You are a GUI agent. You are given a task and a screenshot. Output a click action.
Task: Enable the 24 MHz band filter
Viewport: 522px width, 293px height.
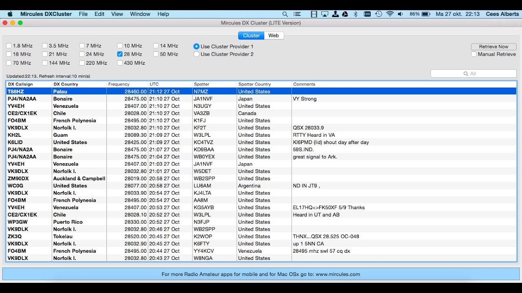(x=82, y=54)
